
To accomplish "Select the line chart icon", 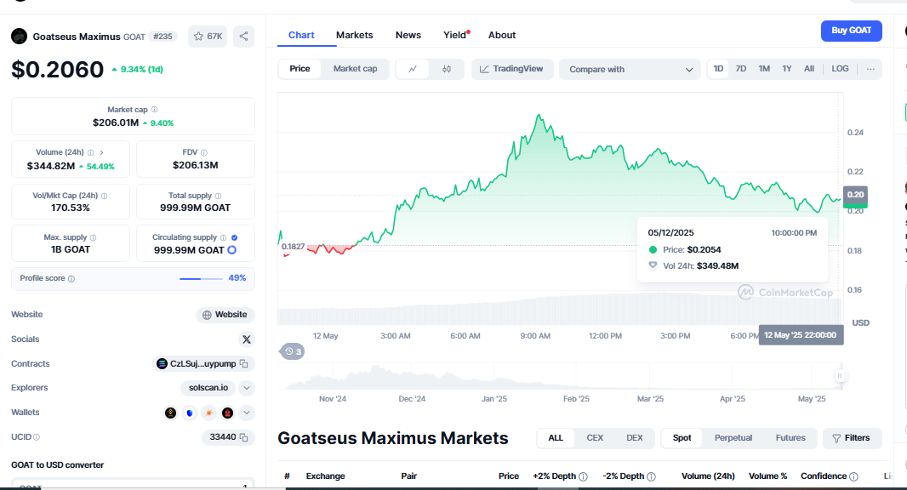I will click(x=413, y=69).
